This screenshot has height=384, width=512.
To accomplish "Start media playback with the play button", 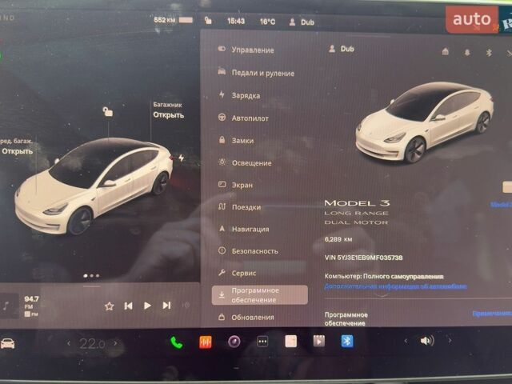I will point(147,306).
